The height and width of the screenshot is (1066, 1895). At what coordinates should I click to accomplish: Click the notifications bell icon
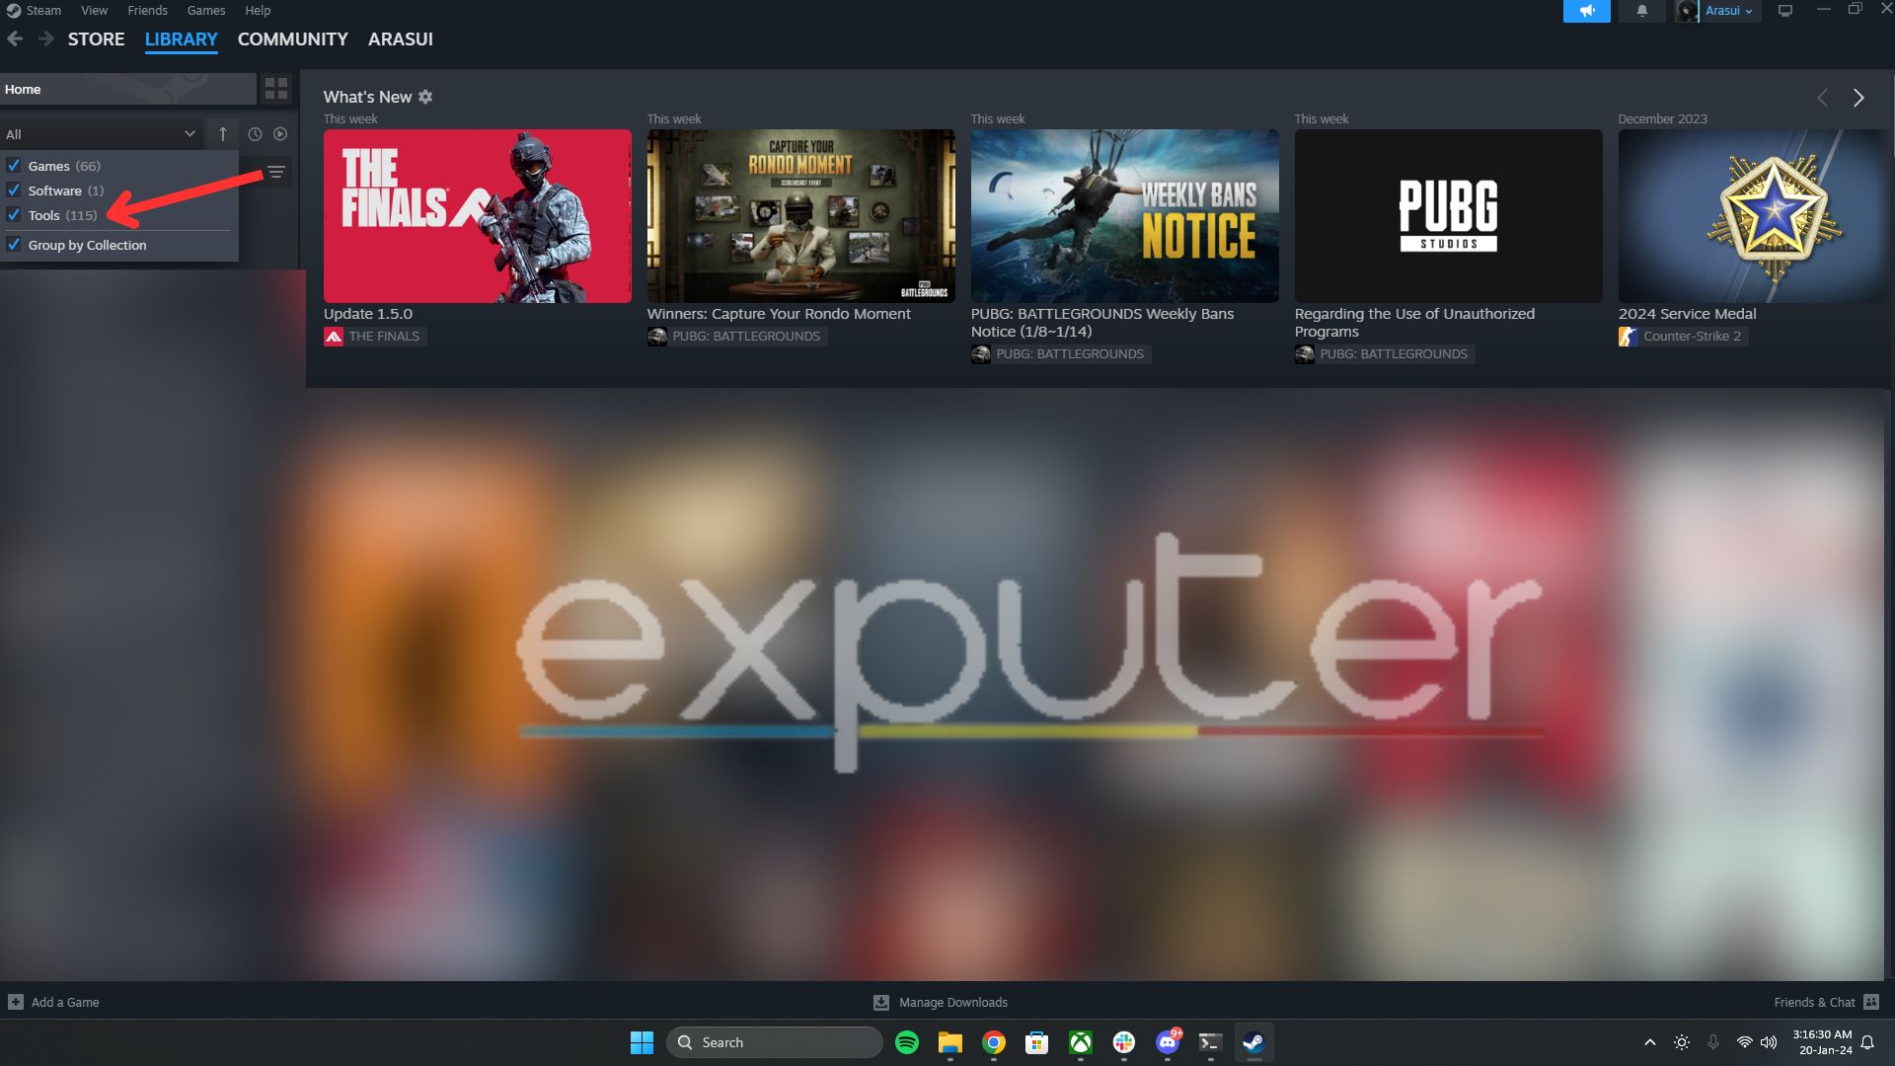1642,11
